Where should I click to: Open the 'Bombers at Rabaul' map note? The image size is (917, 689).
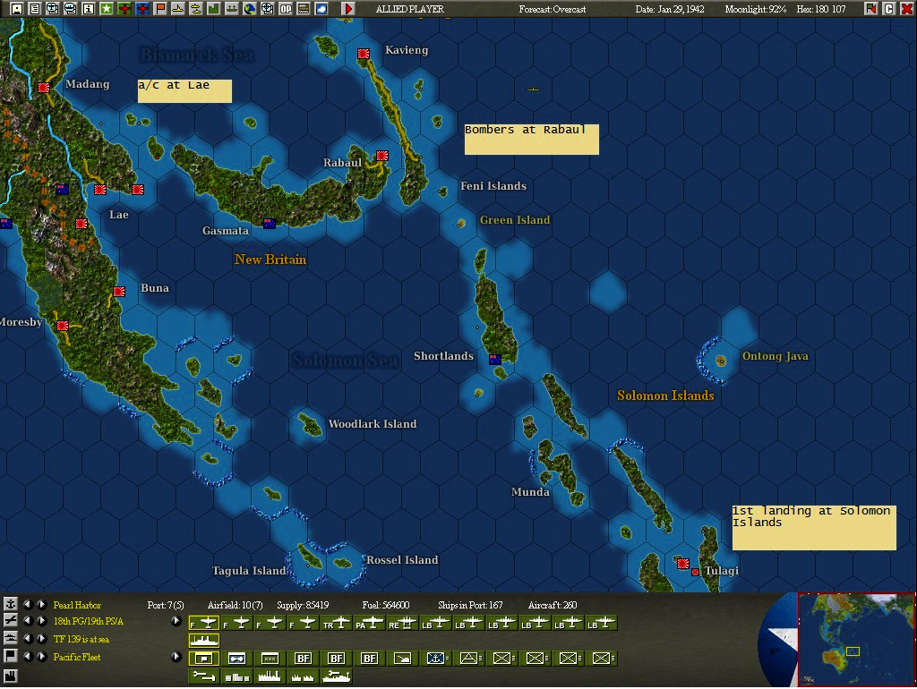[x=532, y=139]
